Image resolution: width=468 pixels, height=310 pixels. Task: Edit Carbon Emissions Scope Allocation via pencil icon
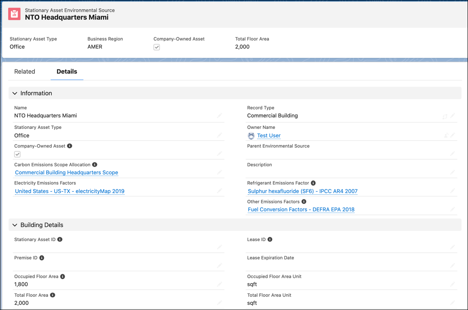click(x=220, y=172)
